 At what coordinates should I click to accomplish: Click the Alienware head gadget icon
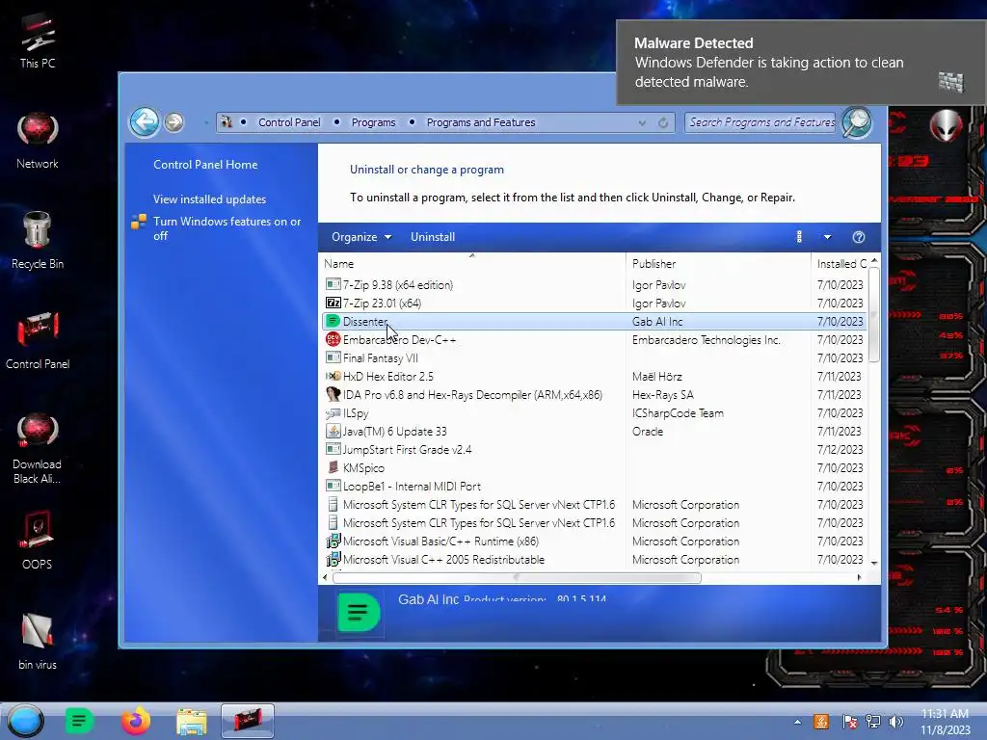(x=947, y=125)
